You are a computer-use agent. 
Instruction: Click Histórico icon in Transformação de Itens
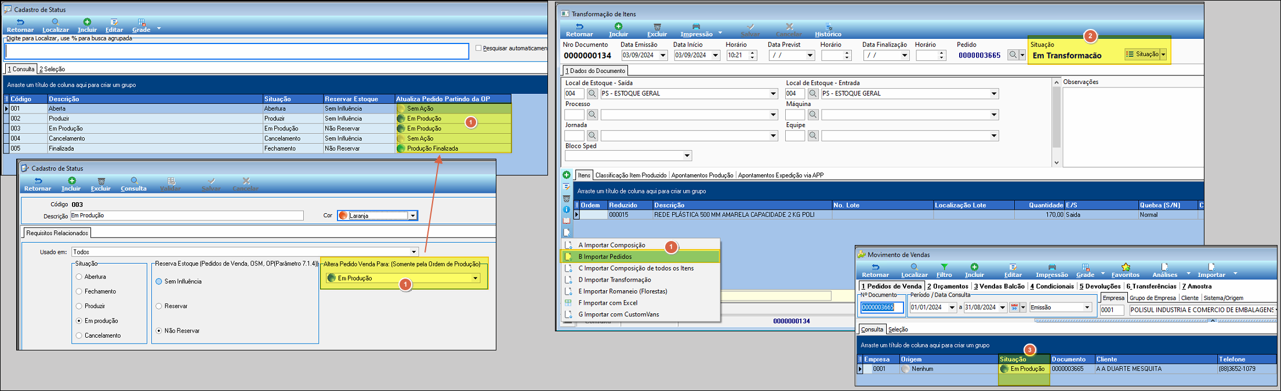pyautogui.click(x=828, y=27)
